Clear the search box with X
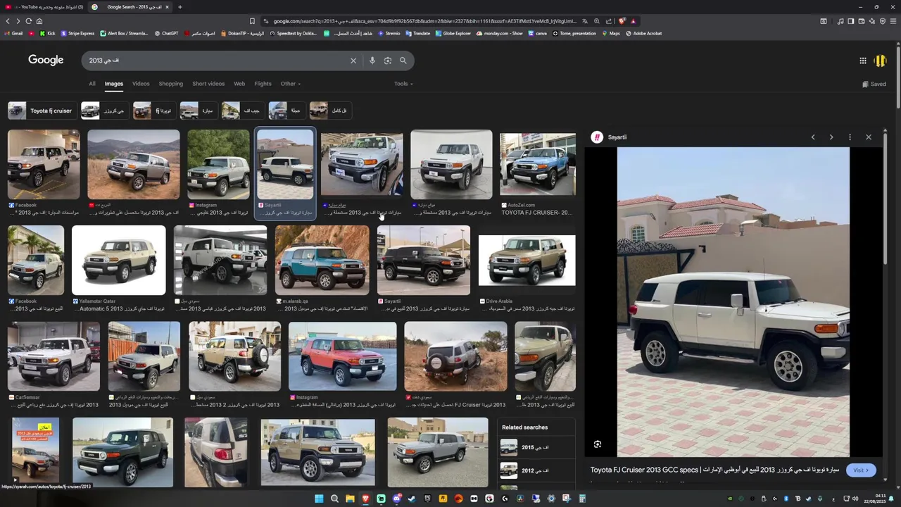The image size is (901, 507). [x=353, y=61]
